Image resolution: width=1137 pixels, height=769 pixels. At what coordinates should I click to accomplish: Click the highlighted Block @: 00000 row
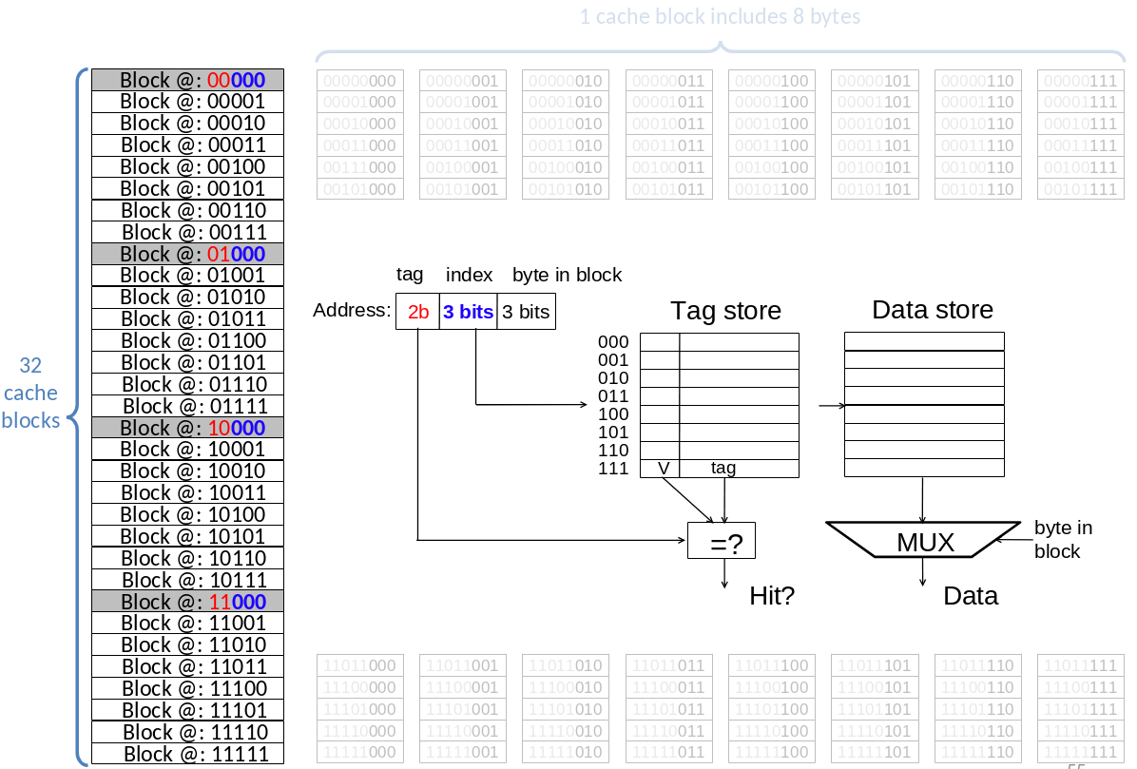(187, 80)
